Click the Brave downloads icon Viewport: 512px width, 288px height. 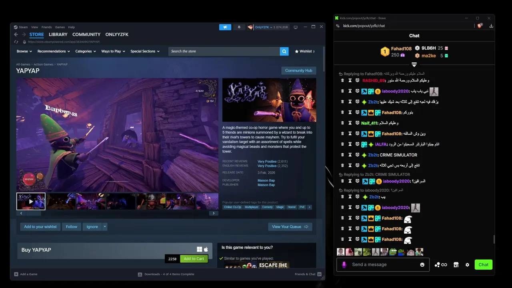pos(491,26)
